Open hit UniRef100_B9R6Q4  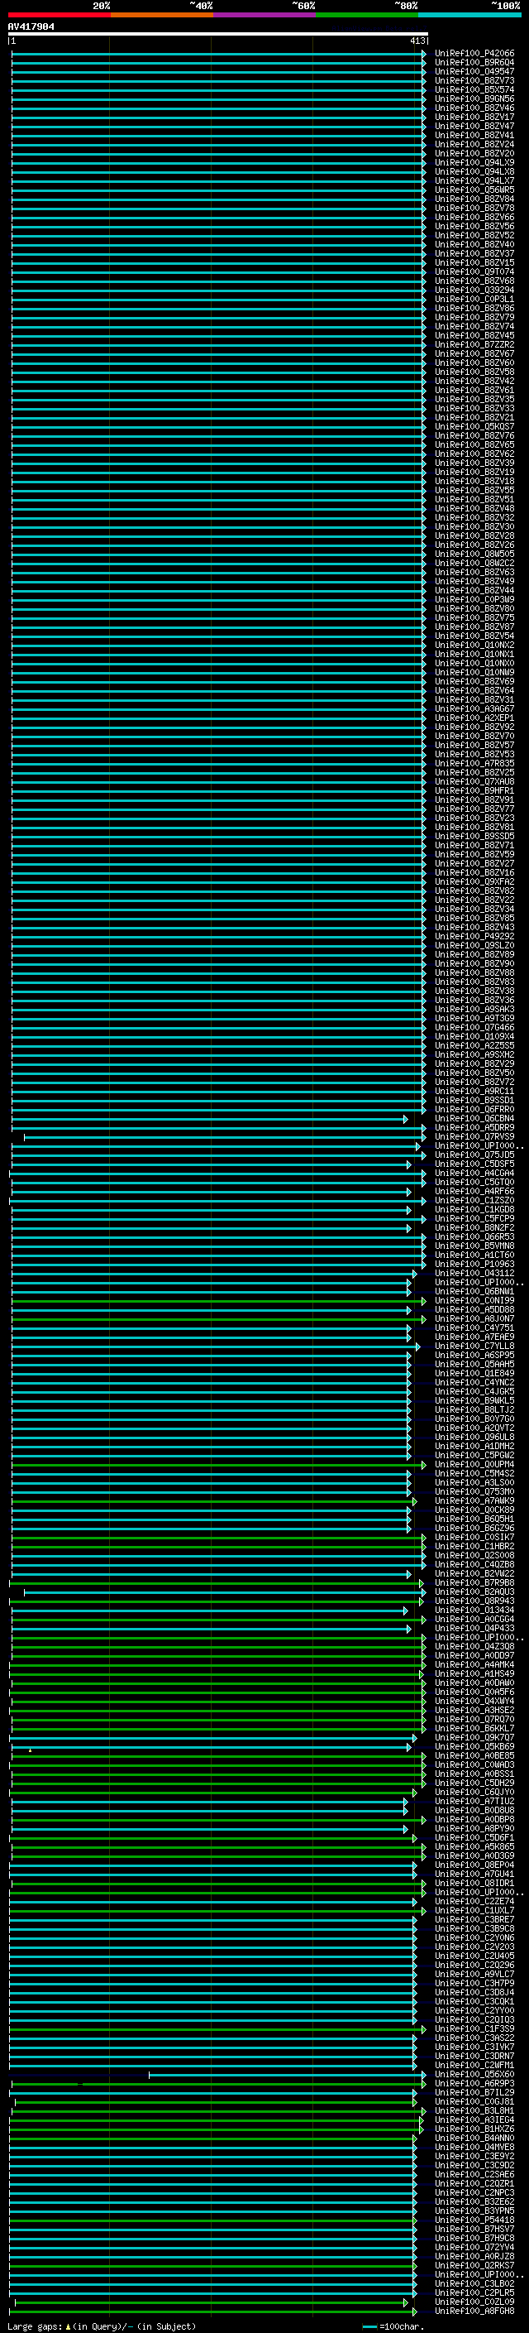tap(474, 63)
